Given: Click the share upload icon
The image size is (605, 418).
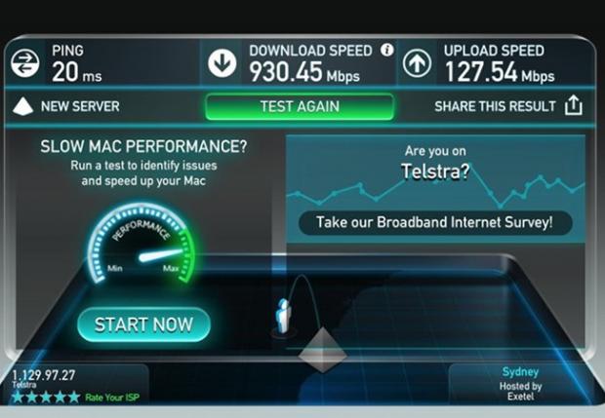Looking at the screenshot, I should coord(574,105).
